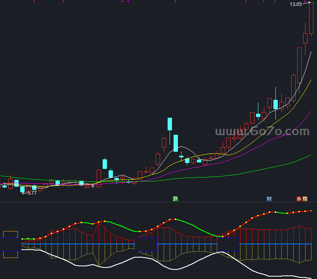The width and height of the screenshot is (317, 279).
Task: Click the orange 榜 event marker
Action: (305, 199)
